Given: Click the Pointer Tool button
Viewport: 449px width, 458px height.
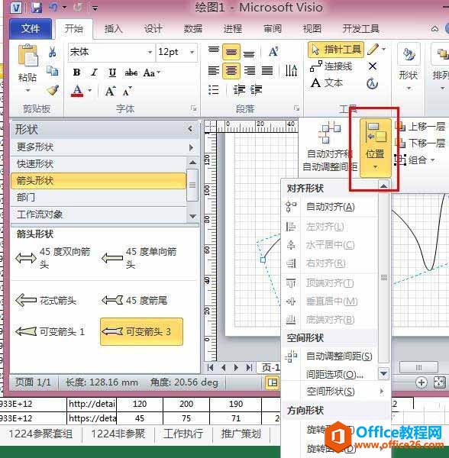Looking at the screenshot, I should pos(336,50).
